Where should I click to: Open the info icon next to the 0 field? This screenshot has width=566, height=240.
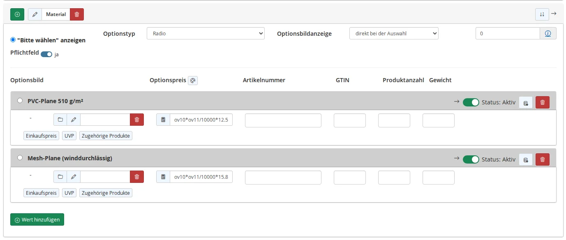pos(548,34)
